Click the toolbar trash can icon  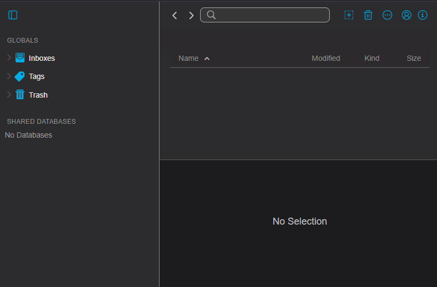click(x=368, y=15)
